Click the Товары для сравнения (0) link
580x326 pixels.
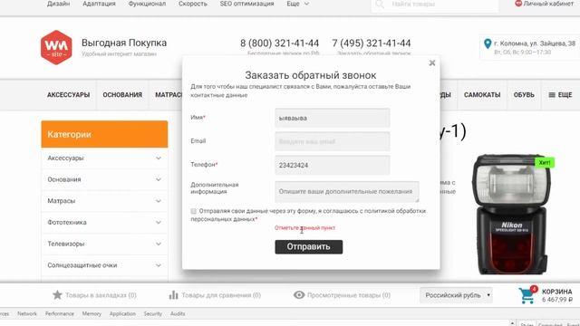[221, 295]
